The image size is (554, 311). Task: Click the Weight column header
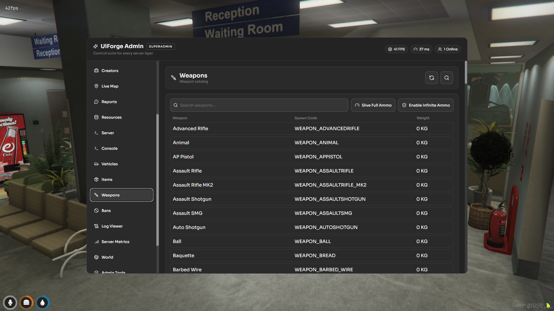click(423, 118)
